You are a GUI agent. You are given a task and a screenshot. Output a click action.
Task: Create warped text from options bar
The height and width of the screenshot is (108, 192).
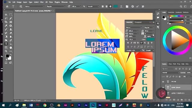(121, 7)
